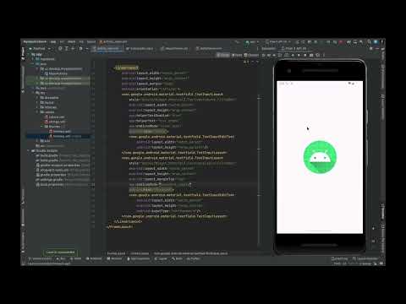The height and width of the screenshot is (304, 406).
Task: Open the Pixel device selector dropdown
Action: click(x=278, y=42)
